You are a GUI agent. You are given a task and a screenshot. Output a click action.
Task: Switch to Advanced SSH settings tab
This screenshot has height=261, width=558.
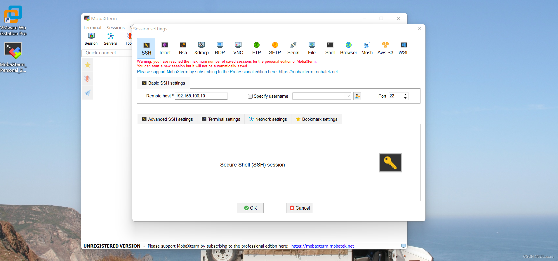point(167,119)
